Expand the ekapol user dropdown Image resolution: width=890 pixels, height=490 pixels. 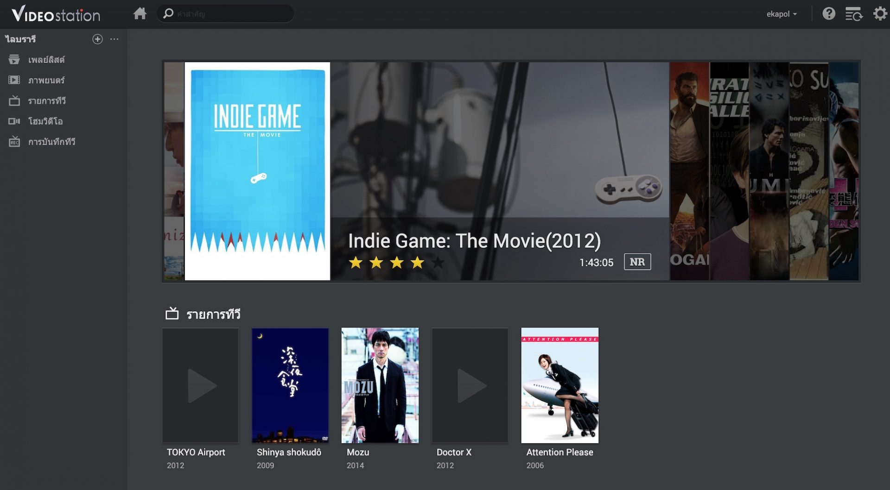tap(782, 14)
